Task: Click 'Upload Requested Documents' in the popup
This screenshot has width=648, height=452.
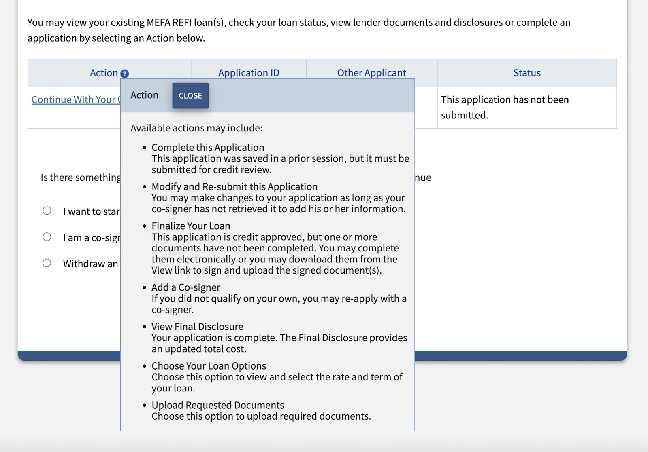Action: pyautogui.click(x=218, y=405)
